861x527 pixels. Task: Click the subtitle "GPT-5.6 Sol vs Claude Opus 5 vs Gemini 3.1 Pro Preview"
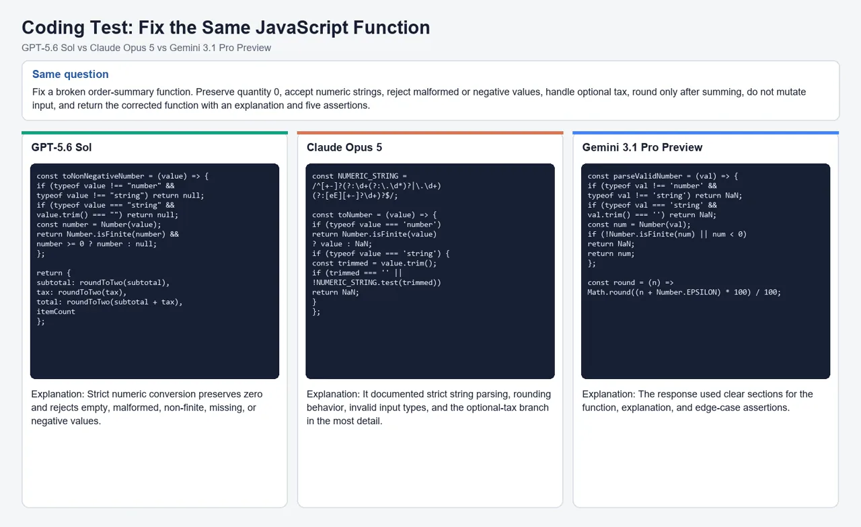click(x=147, y=48)
